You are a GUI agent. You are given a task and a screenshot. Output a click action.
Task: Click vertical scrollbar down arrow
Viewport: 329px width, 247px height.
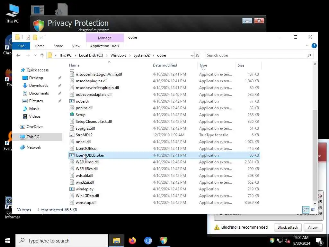[315, 203]
